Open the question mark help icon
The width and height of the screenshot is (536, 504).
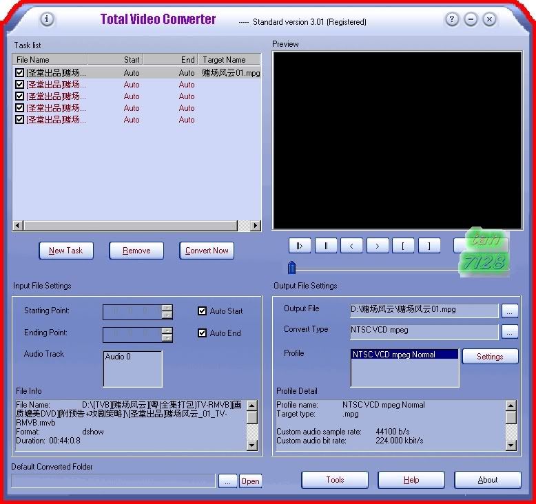click(452, 19)
